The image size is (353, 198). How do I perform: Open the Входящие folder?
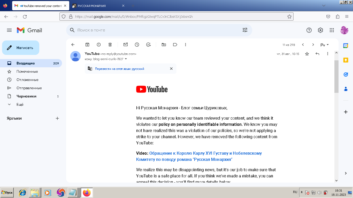click(26, 63)
